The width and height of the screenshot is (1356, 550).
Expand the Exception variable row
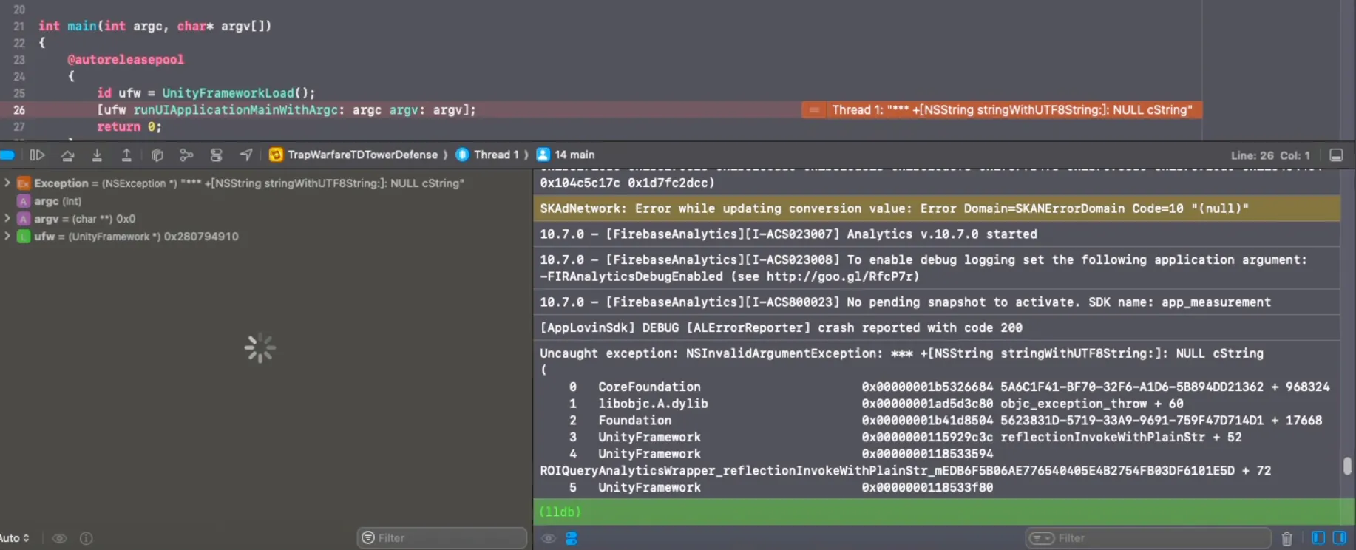pyautogui.click(x=7, y=183)
